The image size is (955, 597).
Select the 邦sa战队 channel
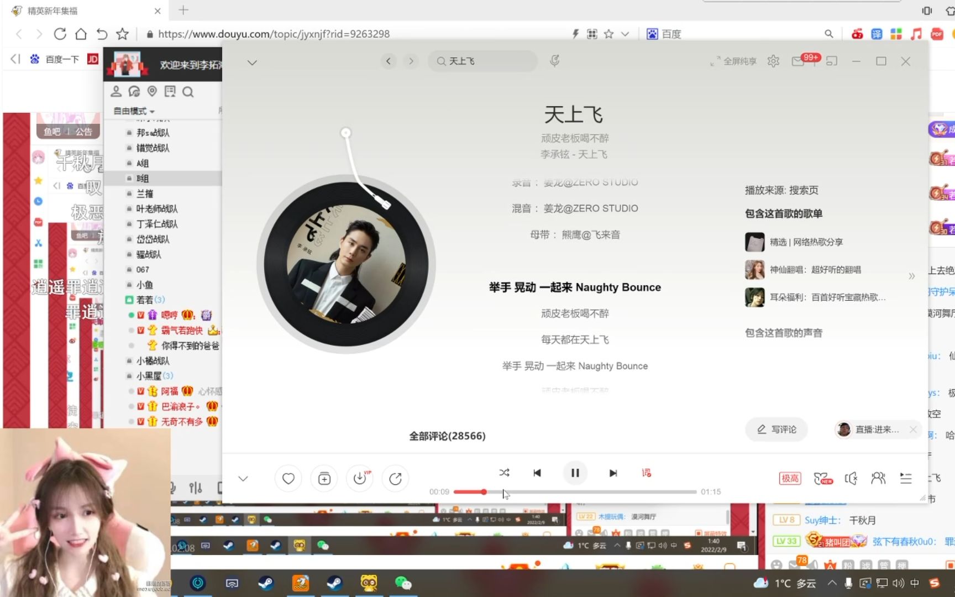coord(153,133)
